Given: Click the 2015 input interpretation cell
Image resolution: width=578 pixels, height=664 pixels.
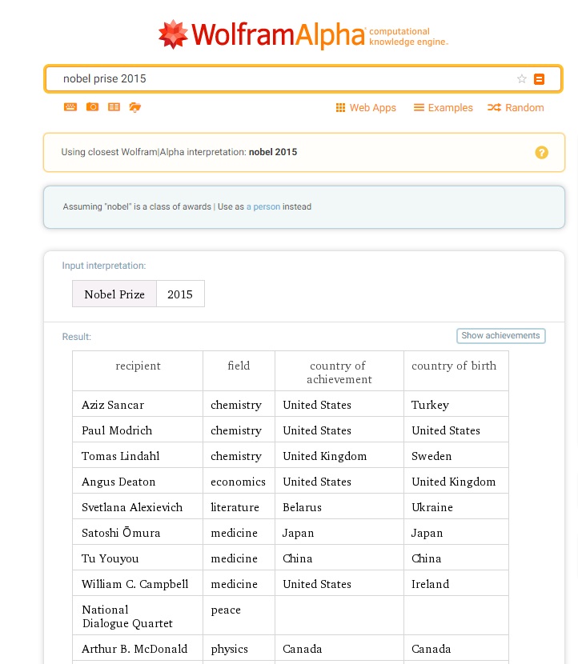Looking at the screenshot, I should tap(180, 294).
